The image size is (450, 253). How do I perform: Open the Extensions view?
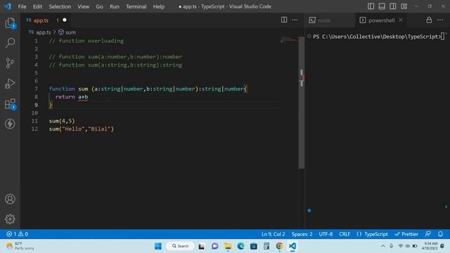(10, 104)
